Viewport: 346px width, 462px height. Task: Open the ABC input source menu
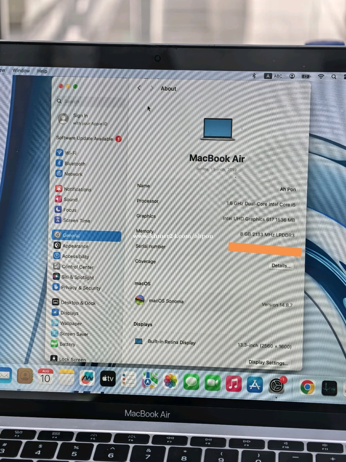pyautogui.click(x=273, y=76)
